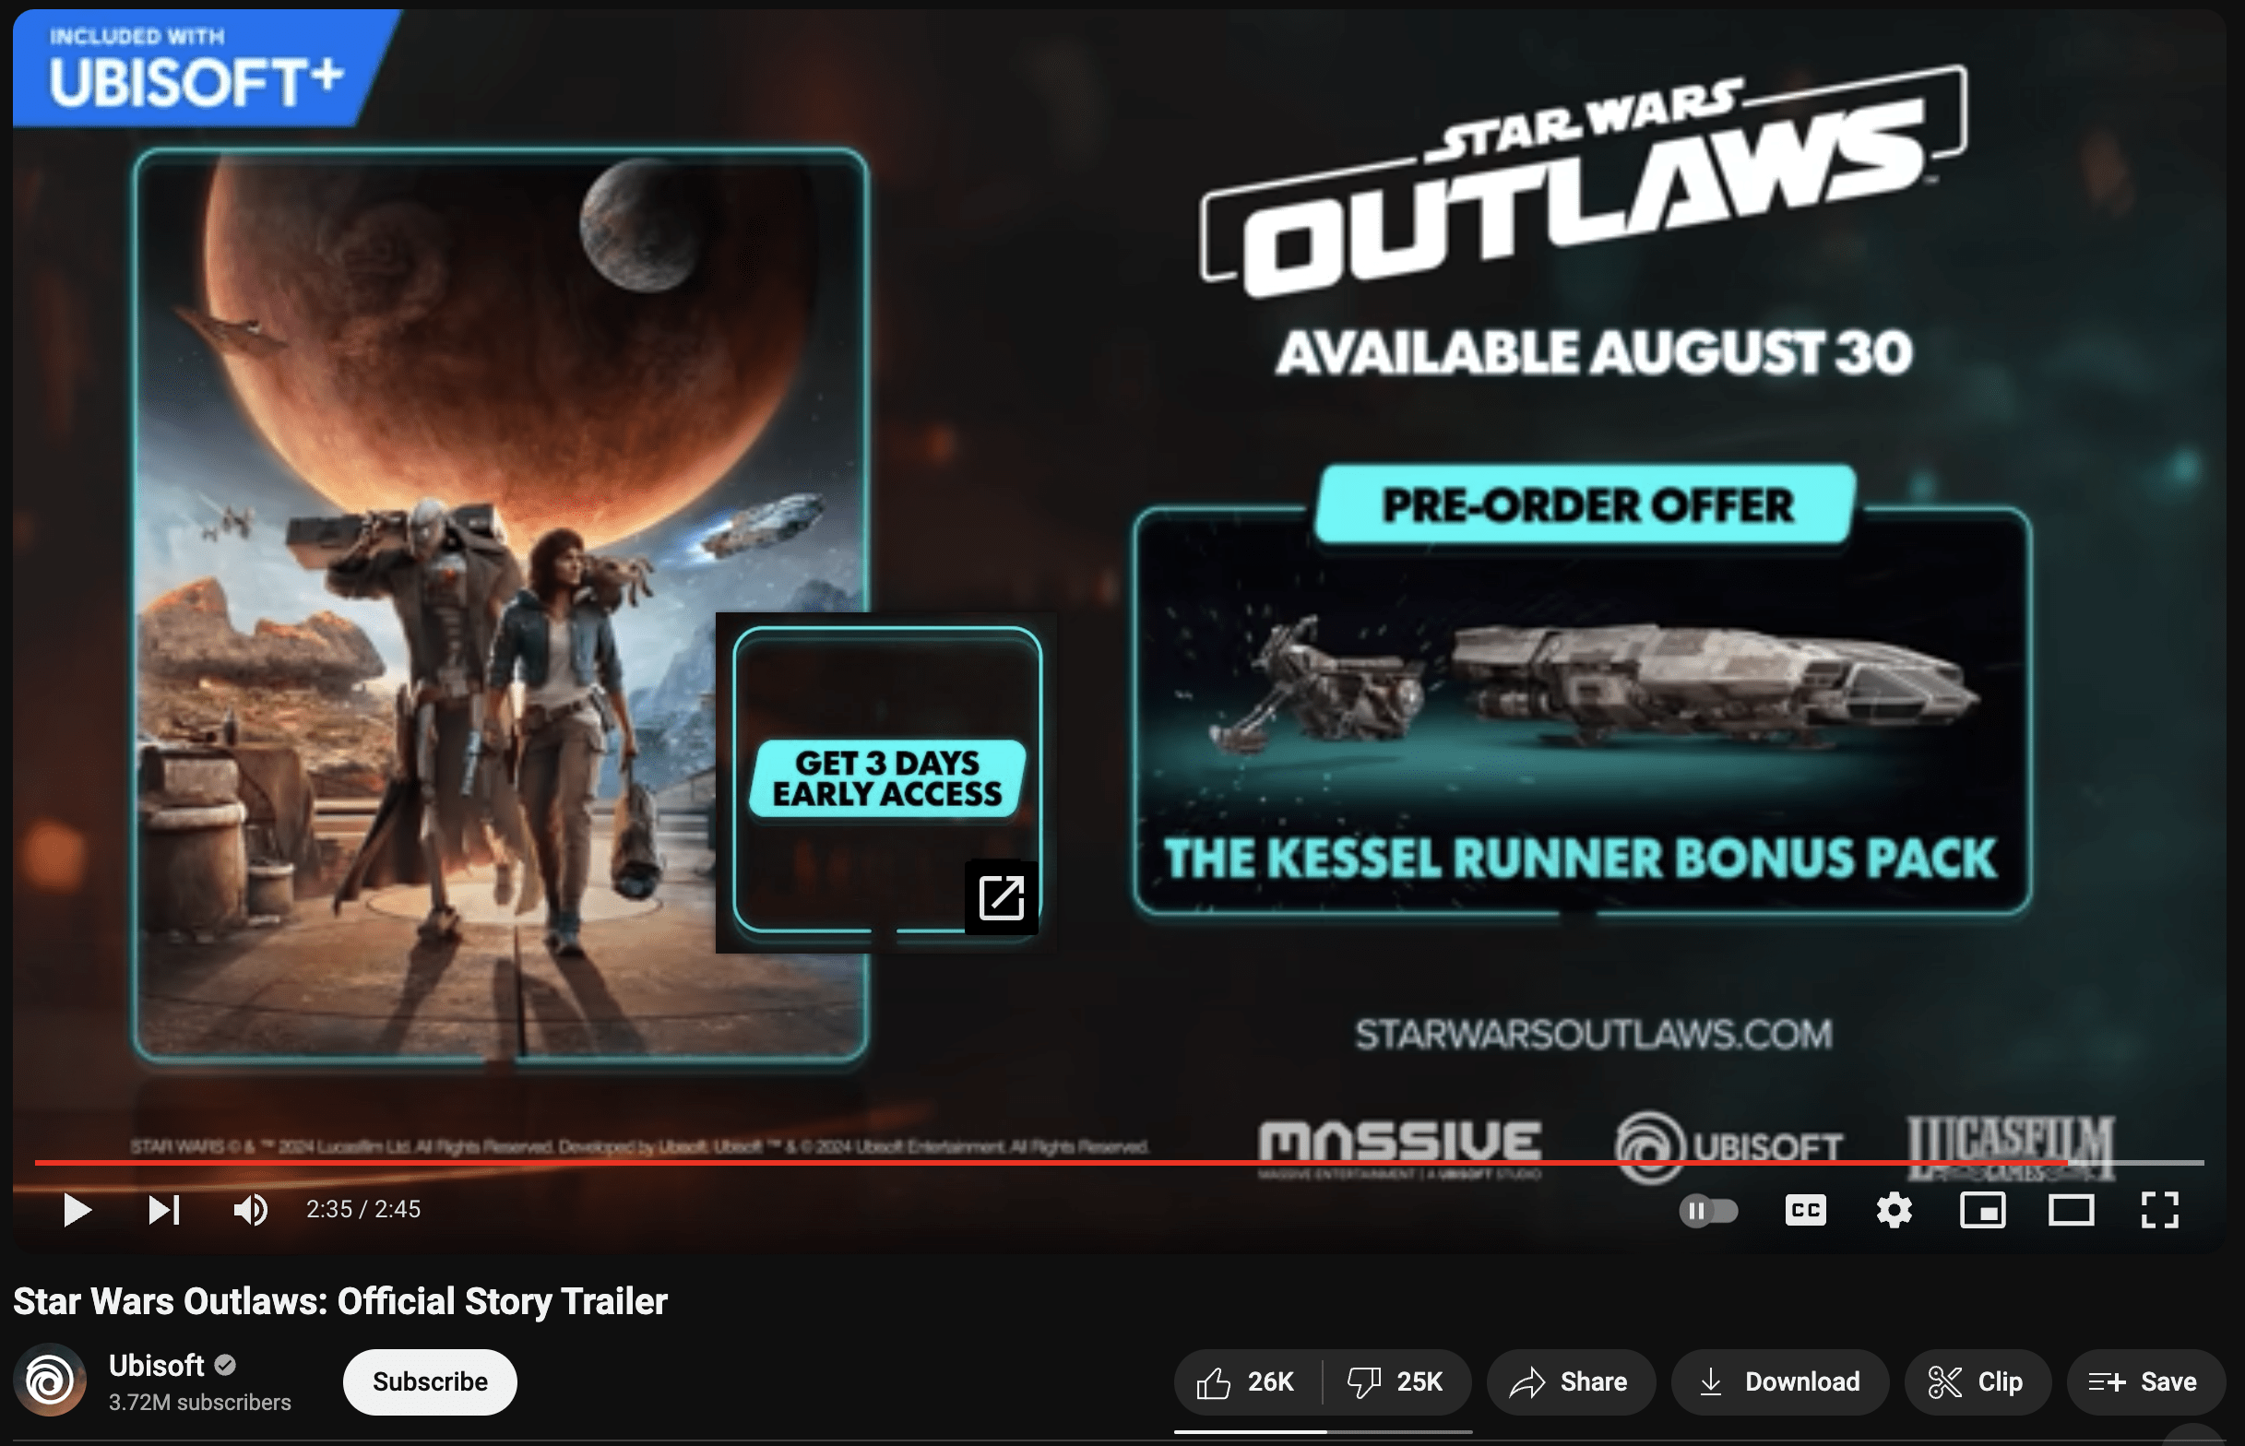Skip to the next video

pos(163,1209)
